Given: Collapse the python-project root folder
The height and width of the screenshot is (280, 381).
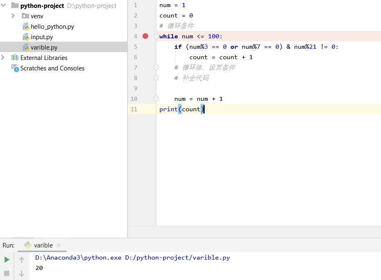Looking at the screenshot, I should tap(3, 5).
